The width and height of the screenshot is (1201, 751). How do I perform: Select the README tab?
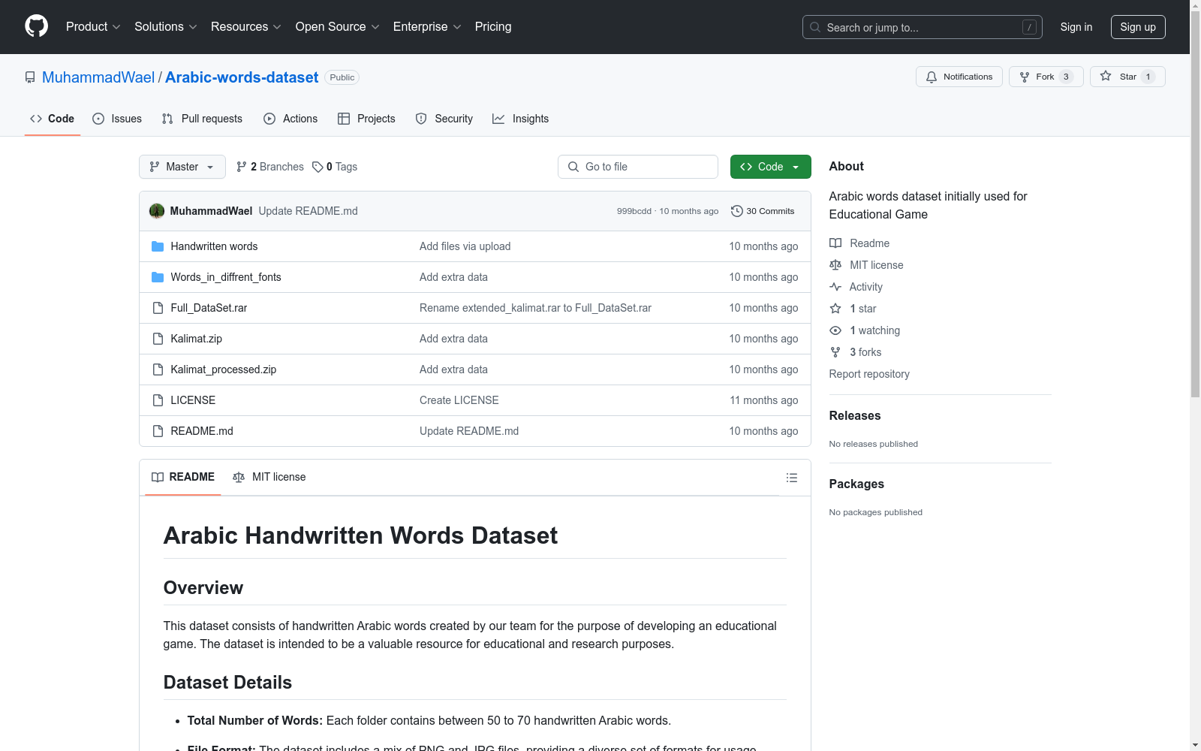tap(183, 477)
